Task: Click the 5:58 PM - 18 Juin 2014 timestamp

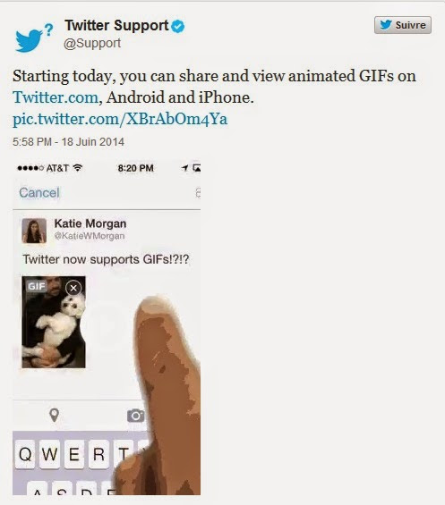Action: [x=68, y=142]
